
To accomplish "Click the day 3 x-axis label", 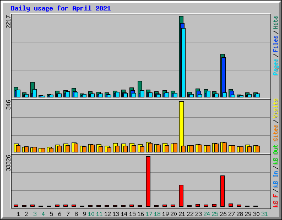I will (x=35, y=214).
